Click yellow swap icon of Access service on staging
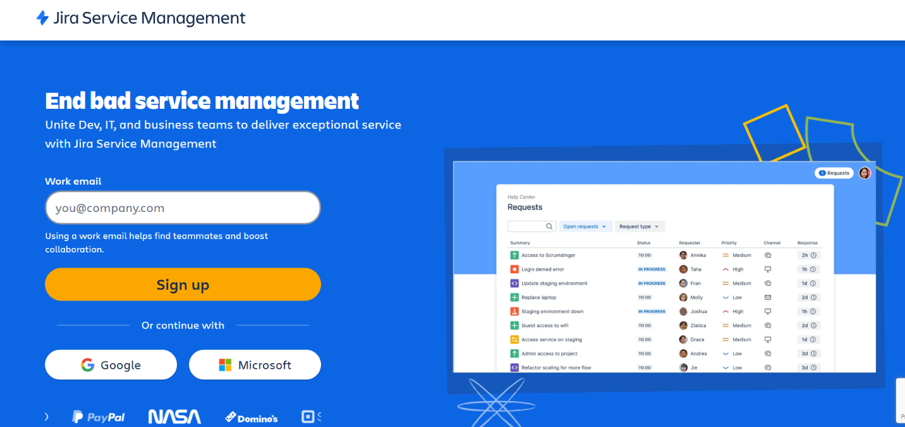The width and height of the screenshot is (905, 427). tap(514, 340)
